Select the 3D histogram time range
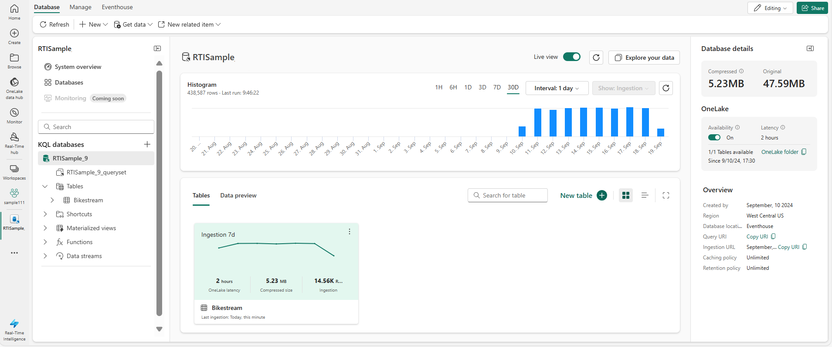832x347 pixels. coord(482,88)
